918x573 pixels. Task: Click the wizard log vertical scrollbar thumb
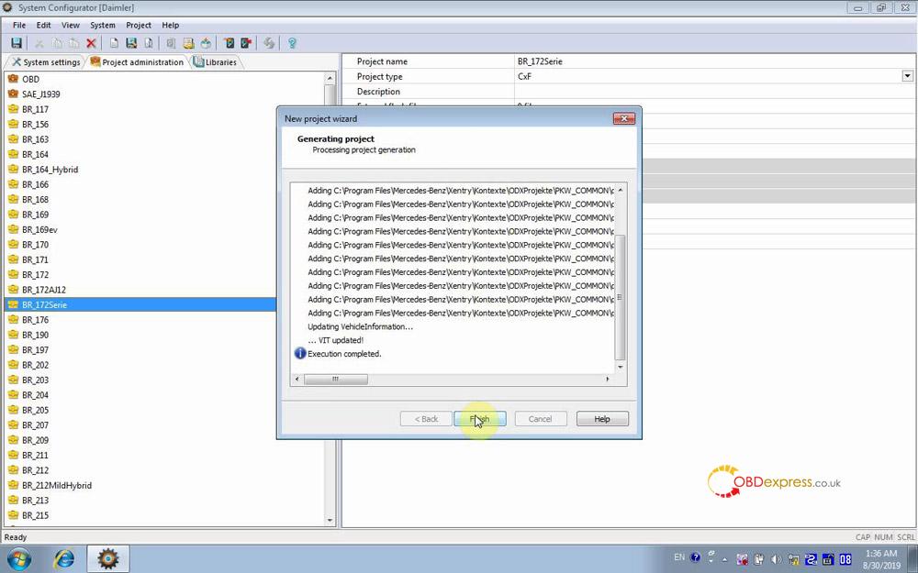tap(620, 298)
